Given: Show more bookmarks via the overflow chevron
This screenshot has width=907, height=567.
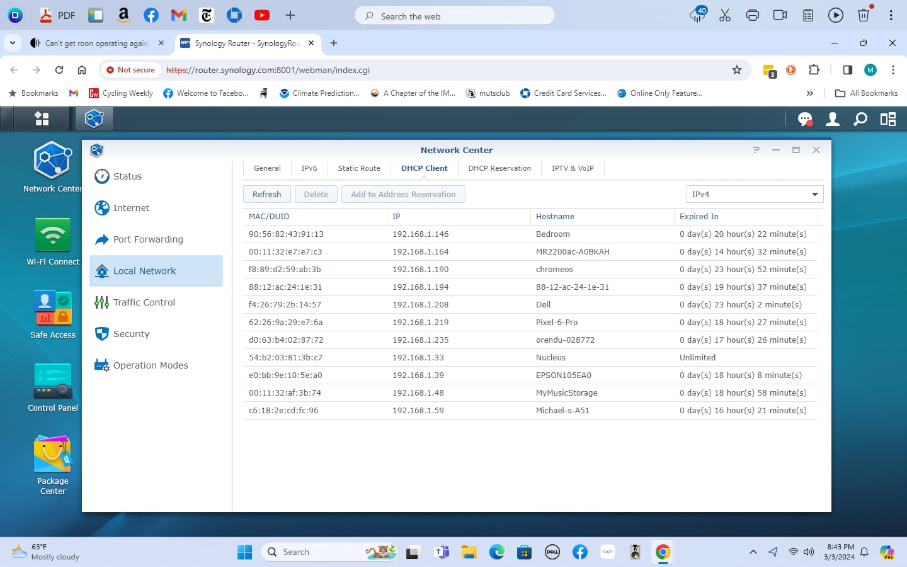Looking at the screenshot, I should [810, 93].
